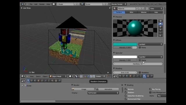Open Material tab in bottom properties editor
186x105 pixels.
click(x=52, y=81)
